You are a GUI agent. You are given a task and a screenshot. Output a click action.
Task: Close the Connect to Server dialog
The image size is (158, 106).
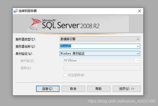(140, 11)
